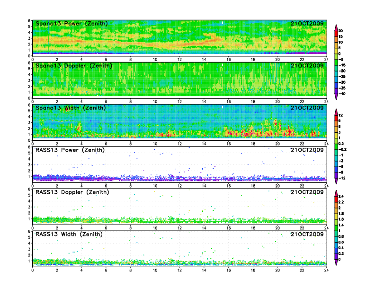Click the hour 4 tick under Spano13 Doppler panel

81,101
